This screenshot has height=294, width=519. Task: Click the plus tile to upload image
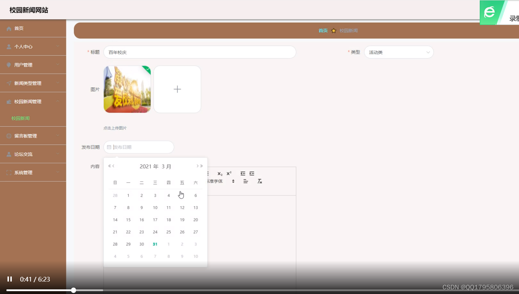[x=177, y=89]
